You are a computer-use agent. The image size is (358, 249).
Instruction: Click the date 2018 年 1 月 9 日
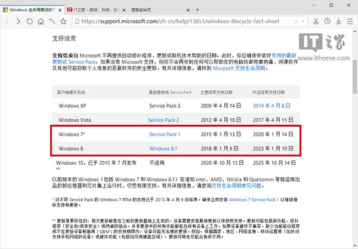(x=220, y=149)
